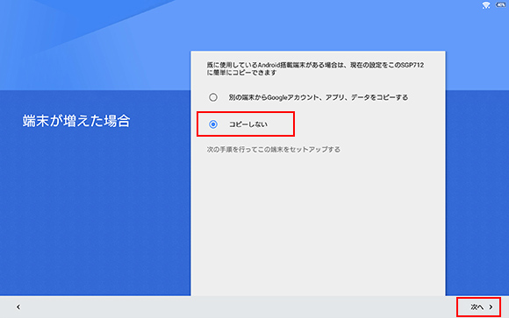
Task: Tap the 次へ next button
Action: (482, 307)
